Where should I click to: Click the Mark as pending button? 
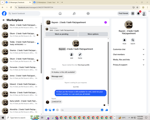[61, 34]
